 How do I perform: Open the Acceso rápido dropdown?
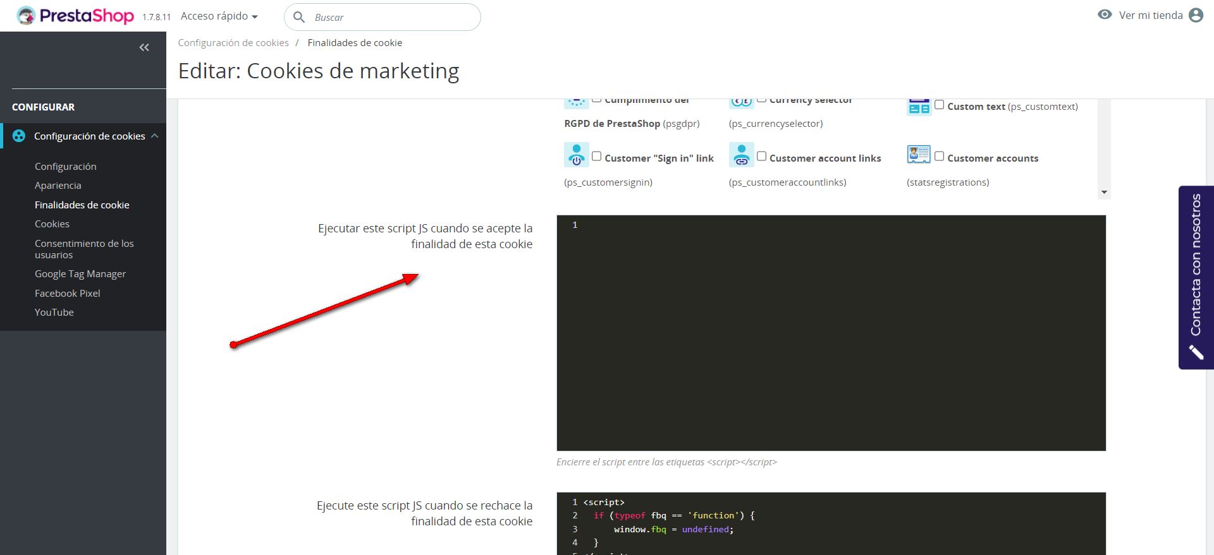[x=219, y=16]
